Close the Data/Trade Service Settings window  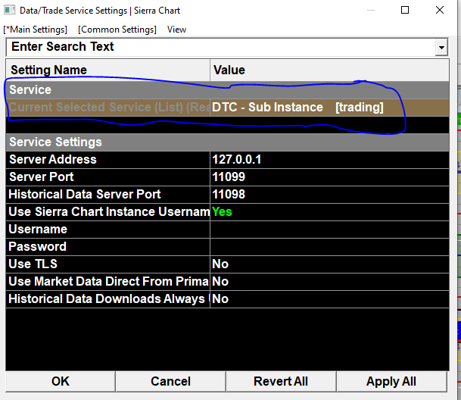(x=440, y=10)
